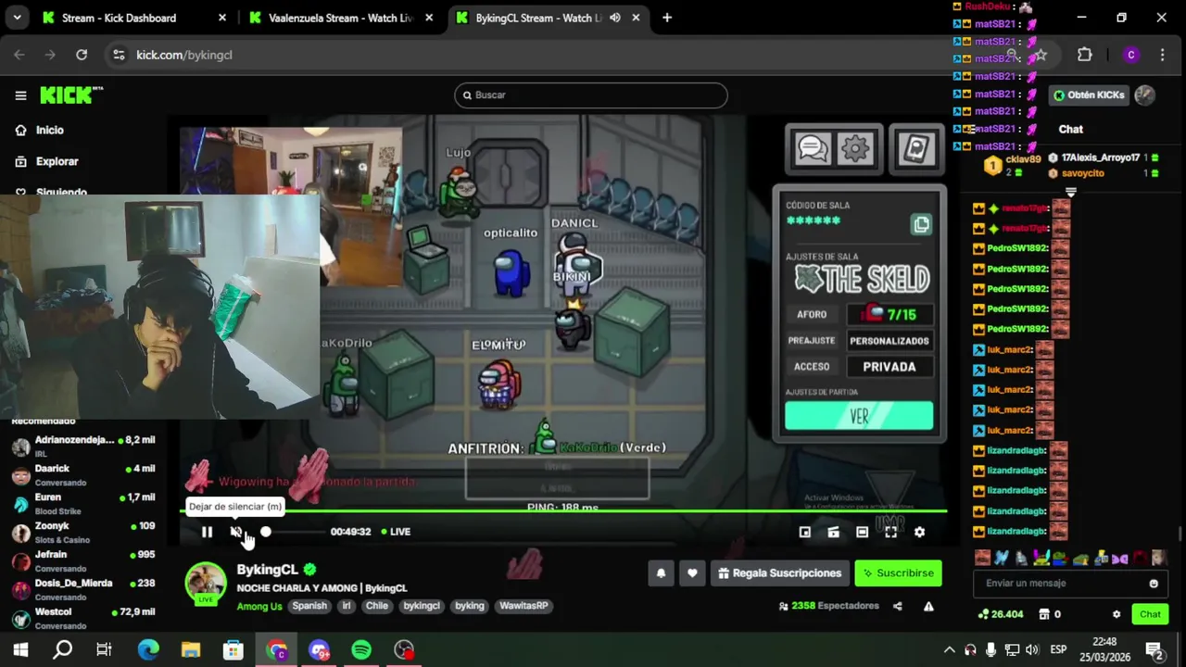
Task: Open emoji picker in chat input
Action: click(x=1154, y=584)
